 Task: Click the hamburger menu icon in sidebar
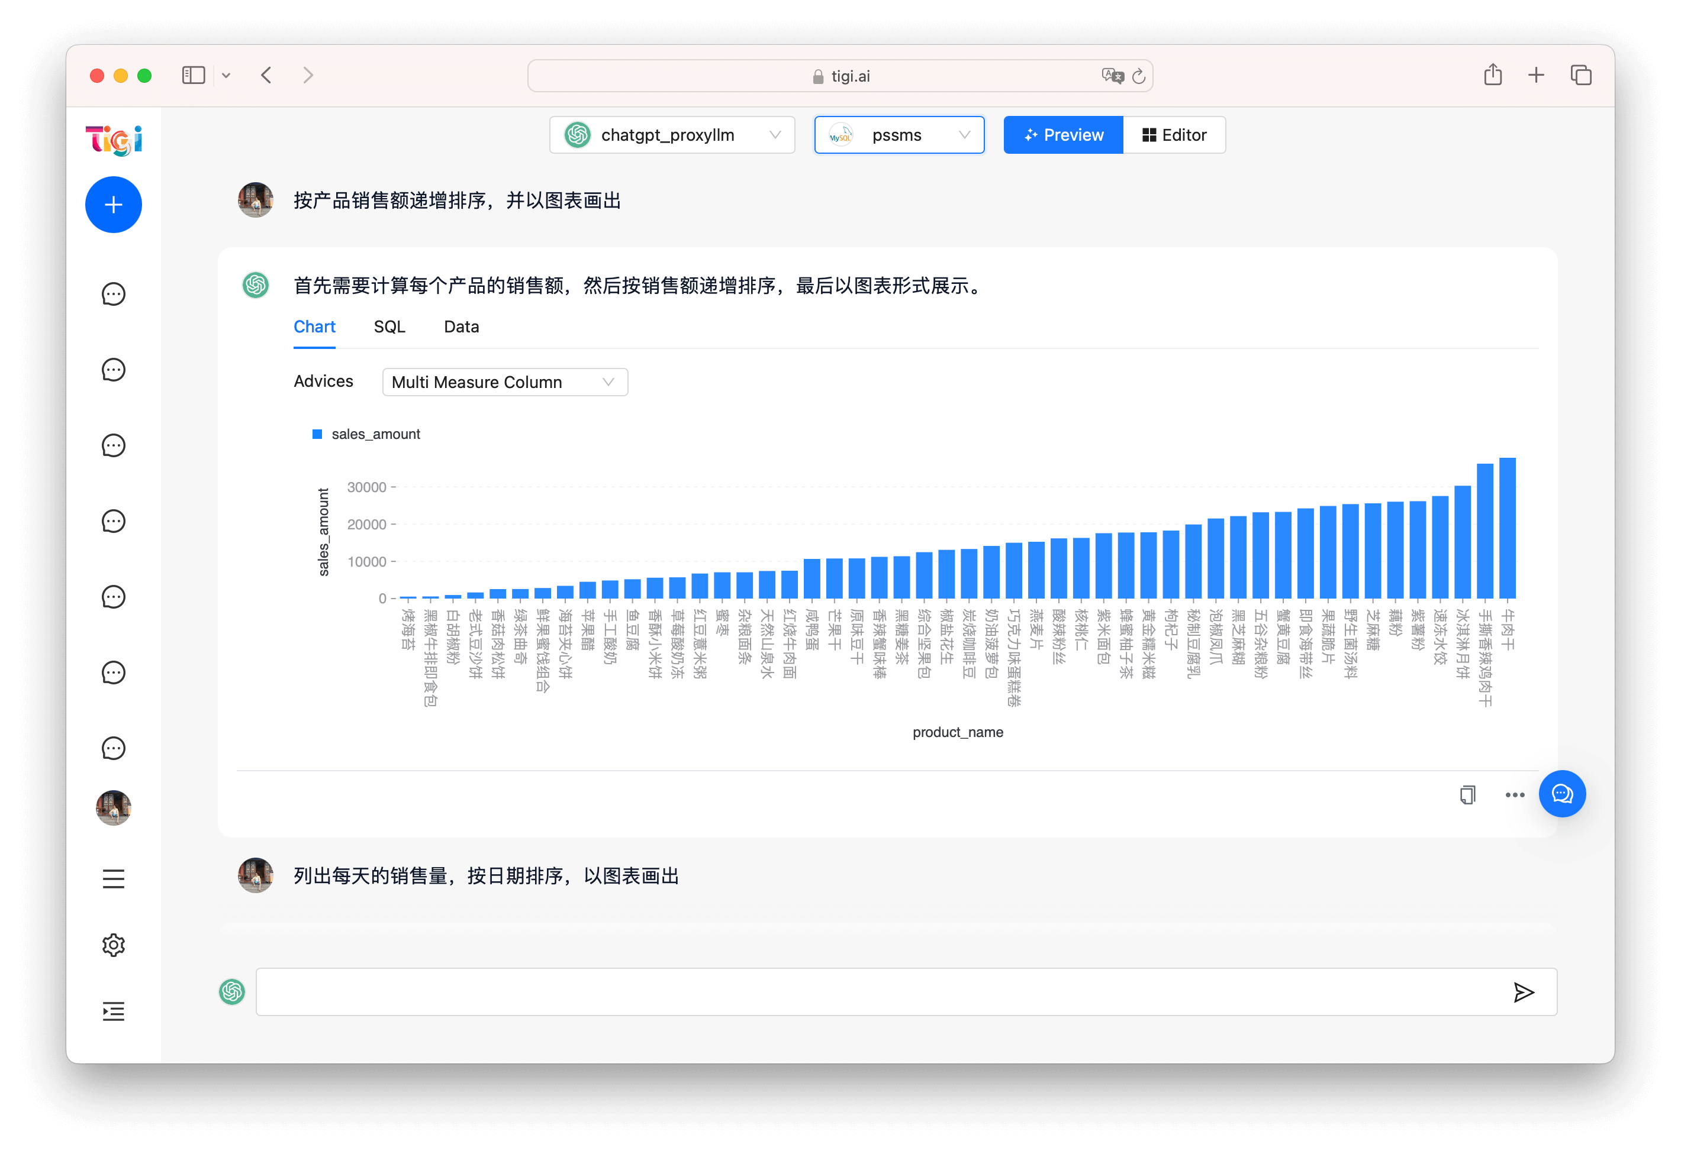(114, 878)
